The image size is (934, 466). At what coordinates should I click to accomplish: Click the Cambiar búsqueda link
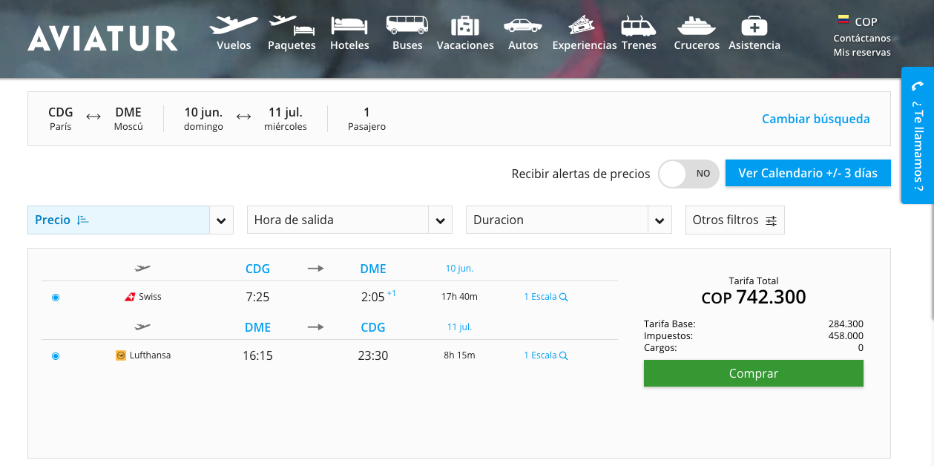coord(816,119)
